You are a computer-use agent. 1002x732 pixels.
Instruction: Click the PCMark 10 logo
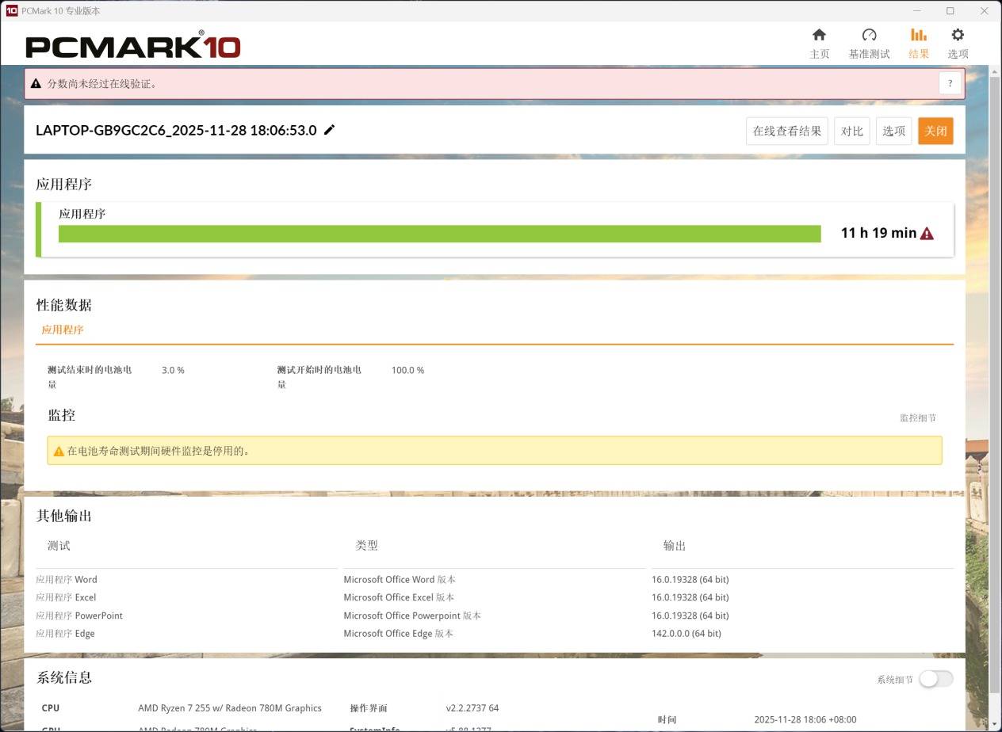[x=132, y=46]
